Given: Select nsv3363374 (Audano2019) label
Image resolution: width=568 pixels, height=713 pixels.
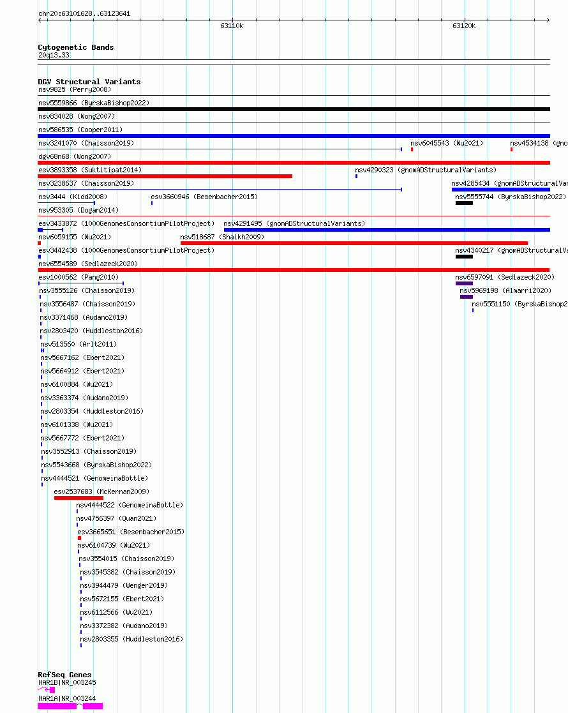Looking at the screenshot, I should (x=85, y=398).
